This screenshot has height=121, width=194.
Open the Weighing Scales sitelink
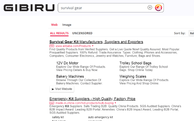click(x=133, y=77)
